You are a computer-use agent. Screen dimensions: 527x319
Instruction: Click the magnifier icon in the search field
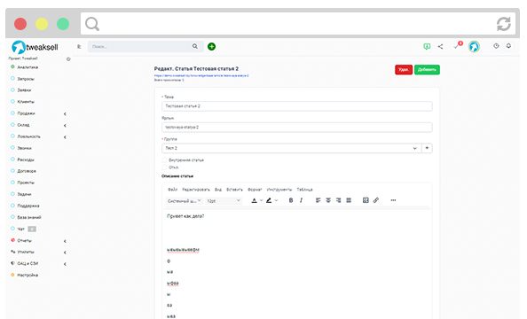pos(195,46)
